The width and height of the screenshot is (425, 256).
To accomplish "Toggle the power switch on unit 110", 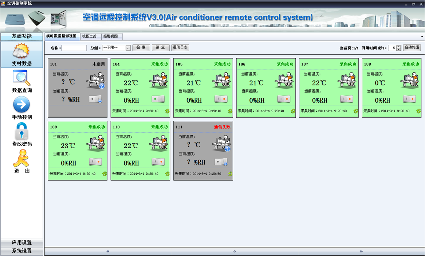I will (x=158, y=162).
